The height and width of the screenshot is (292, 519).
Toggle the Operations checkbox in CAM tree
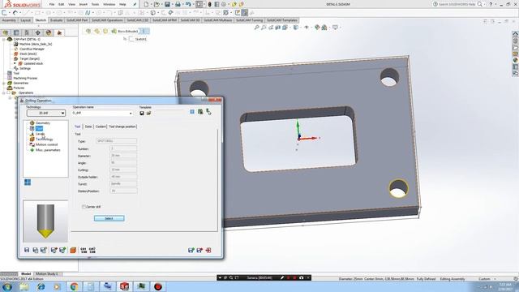click(9, 92)
